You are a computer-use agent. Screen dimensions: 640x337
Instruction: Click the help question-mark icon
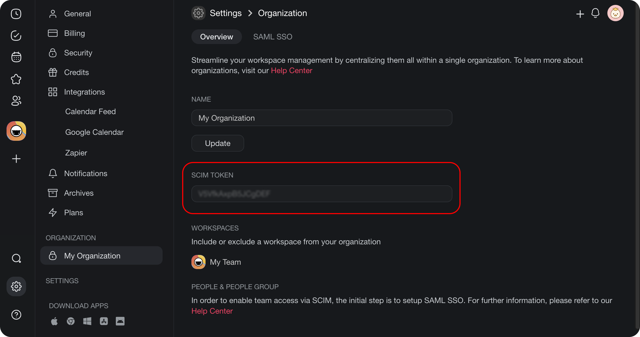click(16, 315)
